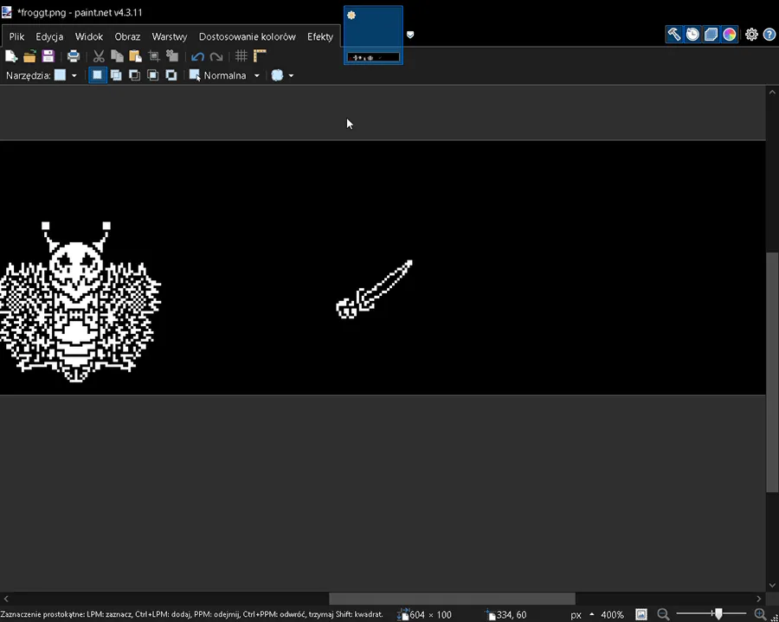779x622 pixels.
Task: Click the fit-to-window icon in status bar
Action: [641, 614]
